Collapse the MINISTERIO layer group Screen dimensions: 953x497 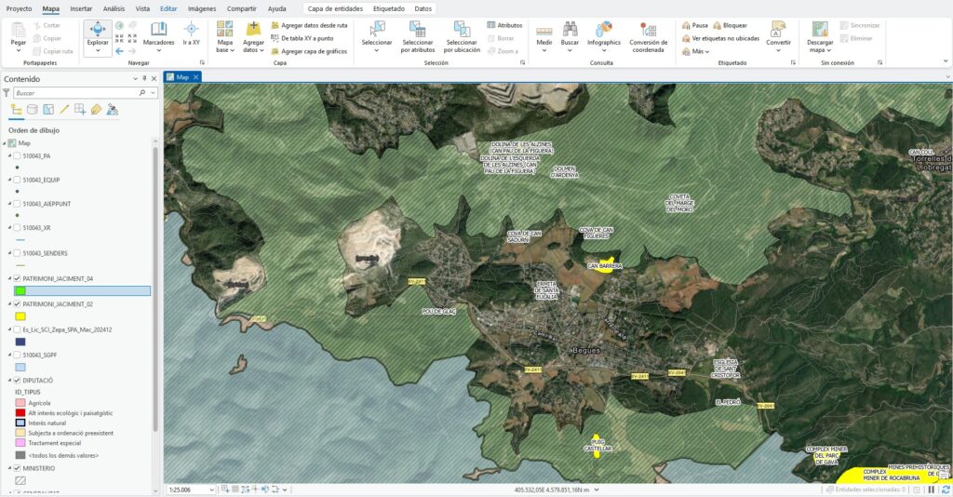[7, 467]
